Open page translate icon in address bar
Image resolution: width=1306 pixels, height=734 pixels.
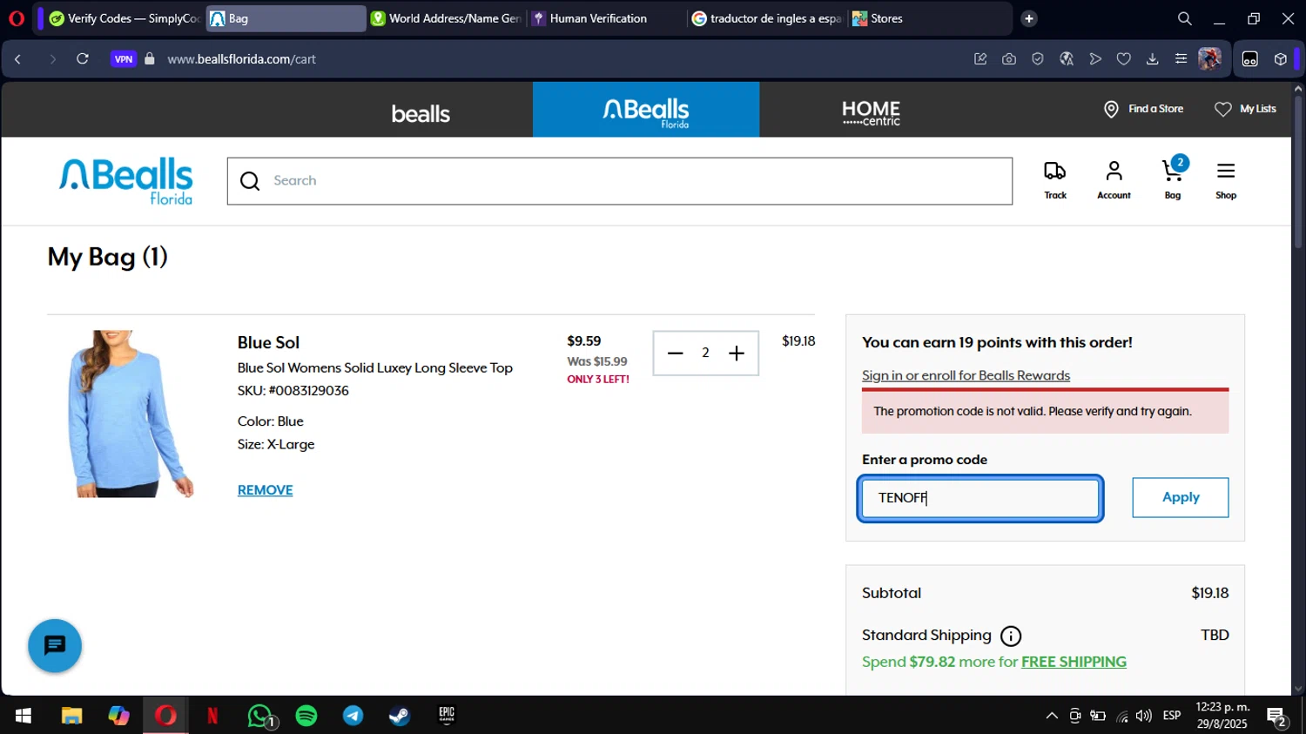point(1067,59)
